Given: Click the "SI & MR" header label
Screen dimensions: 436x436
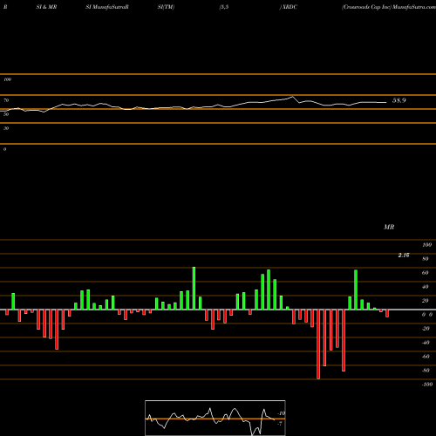Looking at the screenshot, I should [x=46, y=7].
